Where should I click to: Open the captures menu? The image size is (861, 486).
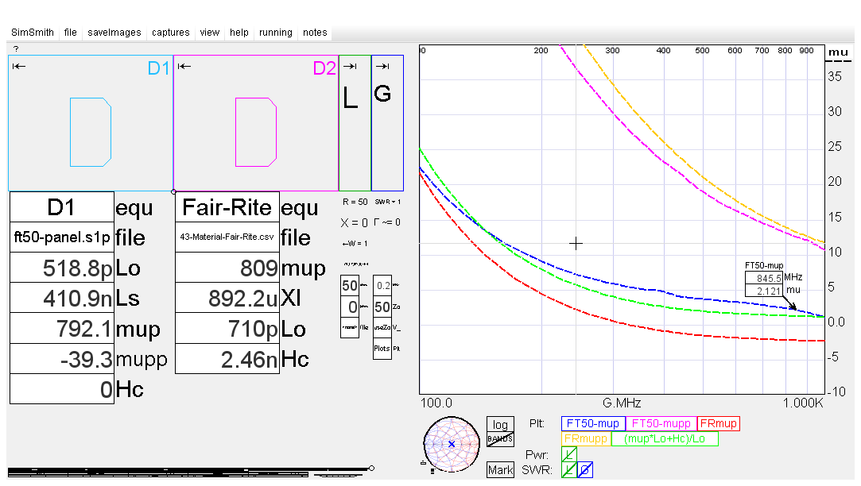pos(171,33)
